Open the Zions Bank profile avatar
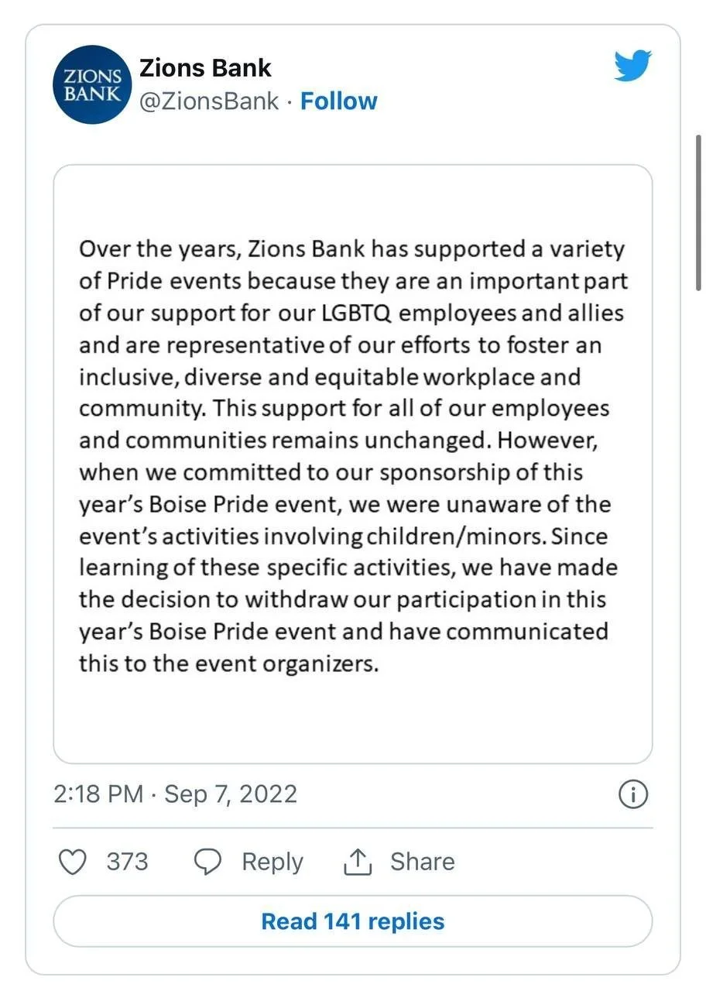706x991 pixels. [x=92, y=85]
